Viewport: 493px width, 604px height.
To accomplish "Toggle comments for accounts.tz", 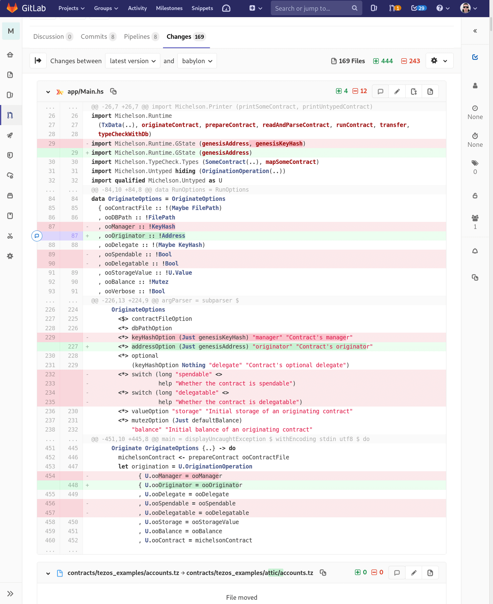I will click(397, 573).
